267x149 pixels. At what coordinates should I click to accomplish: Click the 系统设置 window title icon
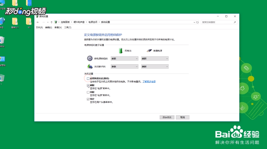37,16
